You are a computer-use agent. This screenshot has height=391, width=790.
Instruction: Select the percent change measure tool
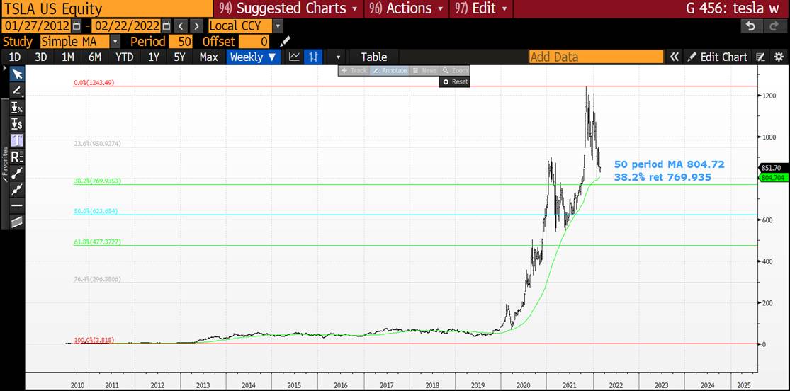[x=17, y=108]
